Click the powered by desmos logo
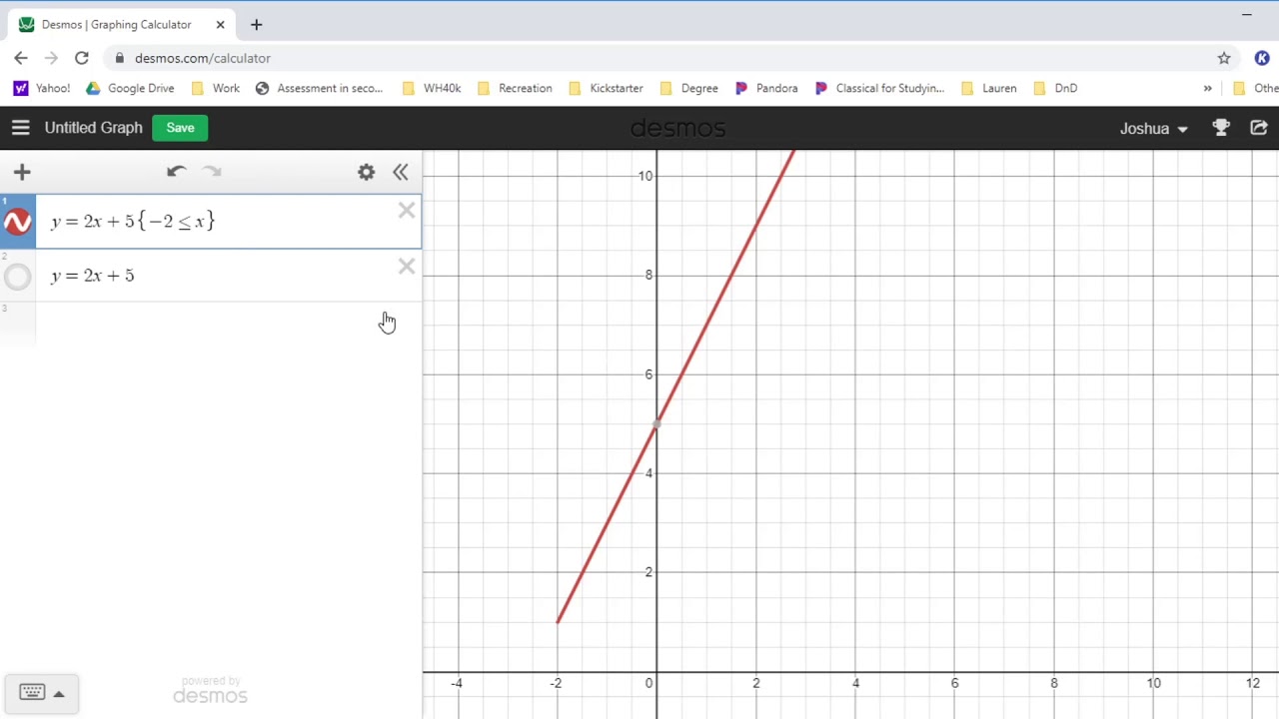 point(210,691)
